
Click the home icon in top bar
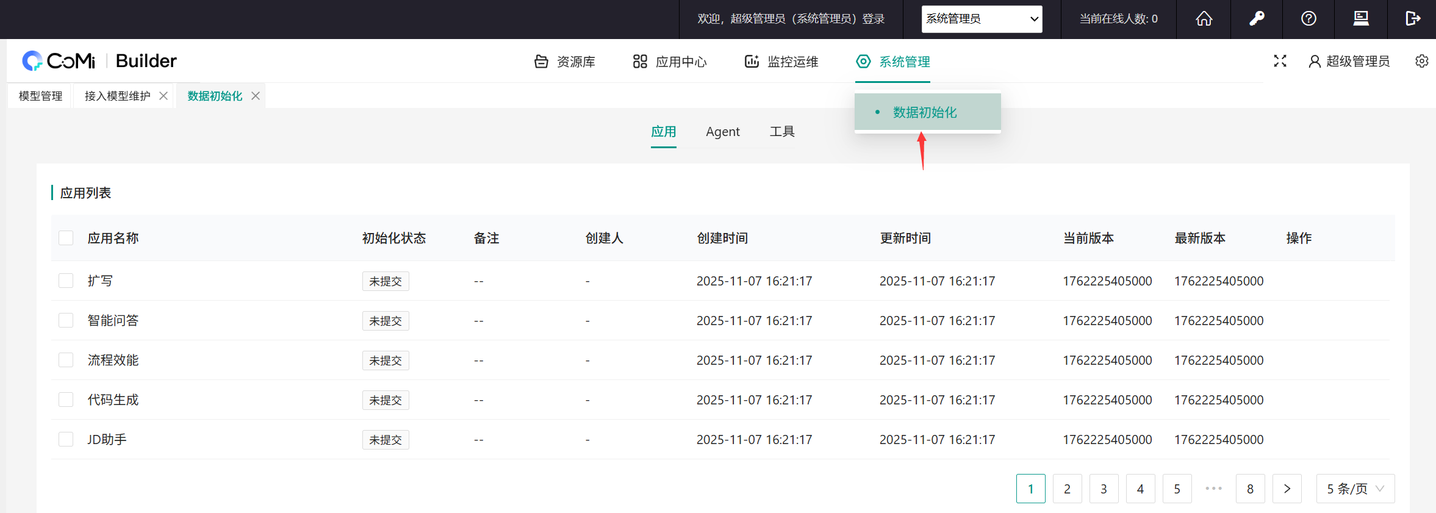(x=1204, y=19)
